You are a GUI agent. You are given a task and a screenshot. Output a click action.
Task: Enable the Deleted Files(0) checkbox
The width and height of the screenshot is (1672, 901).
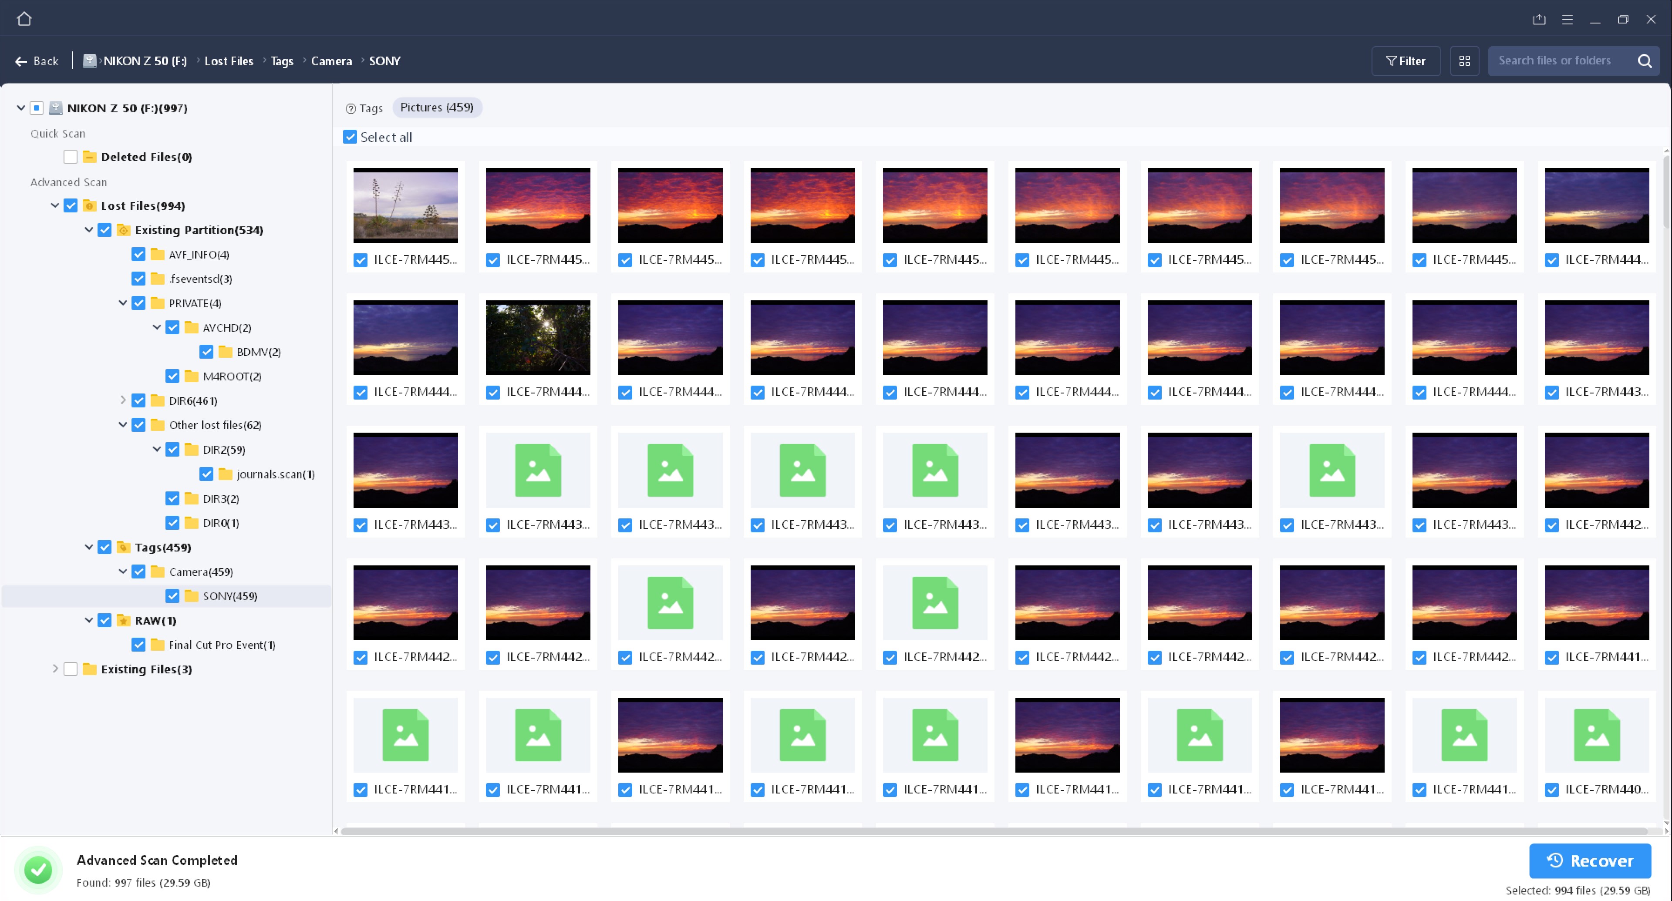[70, 156]
